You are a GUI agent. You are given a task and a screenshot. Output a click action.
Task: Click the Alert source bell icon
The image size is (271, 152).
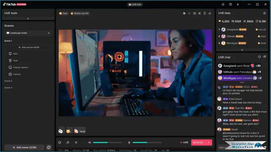[10, 54]
